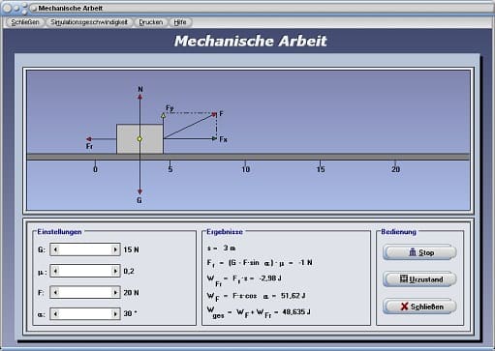
Task: Click the Einstellungen group label
Action: [59, 232]
